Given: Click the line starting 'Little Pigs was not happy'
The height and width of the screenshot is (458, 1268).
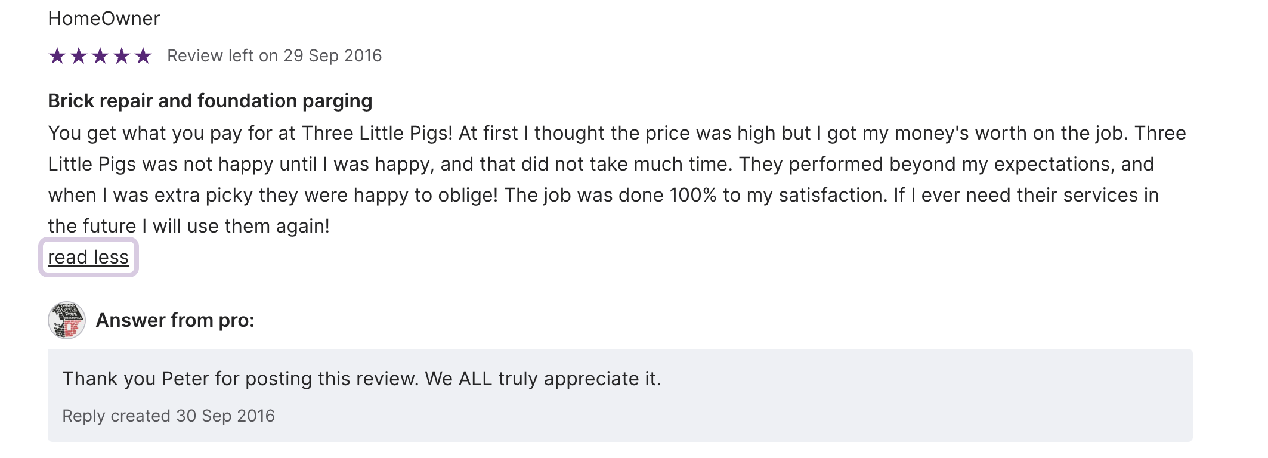Looking at the screenshot, I should [x=601, y=164].
